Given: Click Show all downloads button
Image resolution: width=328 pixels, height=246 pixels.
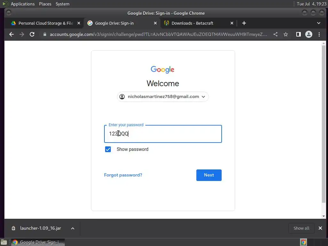Looking at the screenshot, I should [301, 228].
